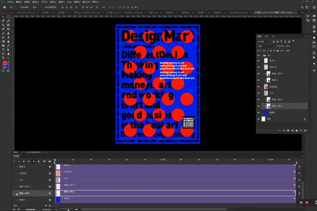Select the Eyedropper tool
Viewport: 317px width, 211px height.
tap(3, 29)
